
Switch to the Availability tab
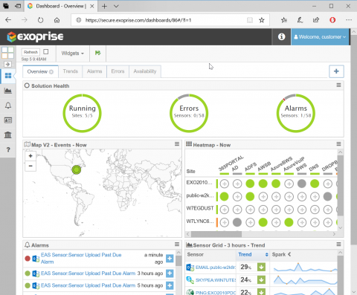[x=145, y=71]
